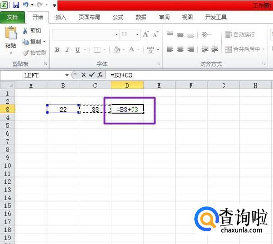The height and width of the screenshot is (244, 273).
Task: Toggle Italic formatting
Action: (67, 50)
